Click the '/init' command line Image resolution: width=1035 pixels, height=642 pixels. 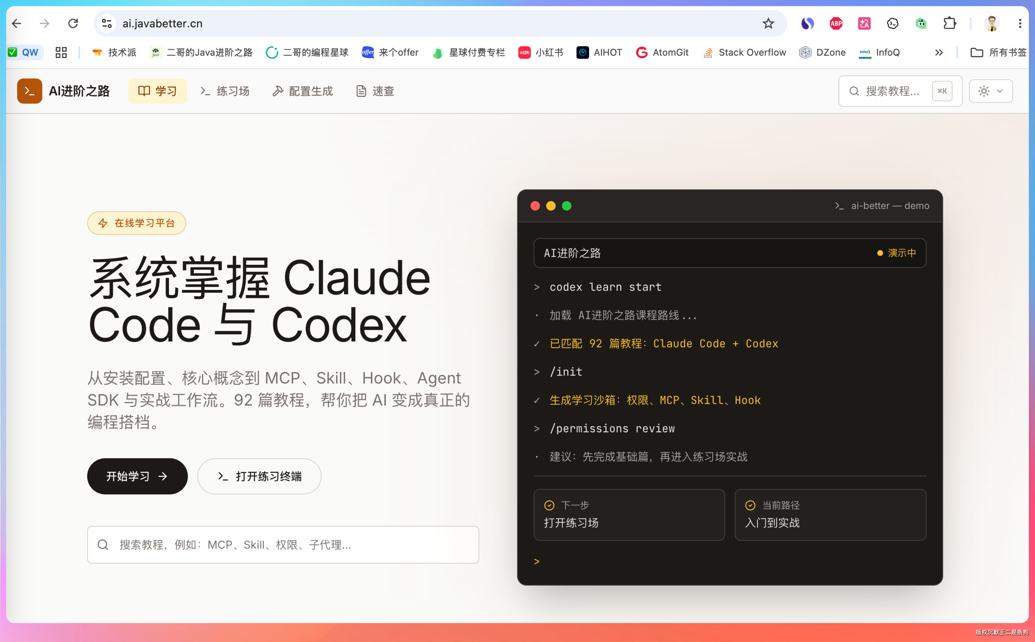566,372
